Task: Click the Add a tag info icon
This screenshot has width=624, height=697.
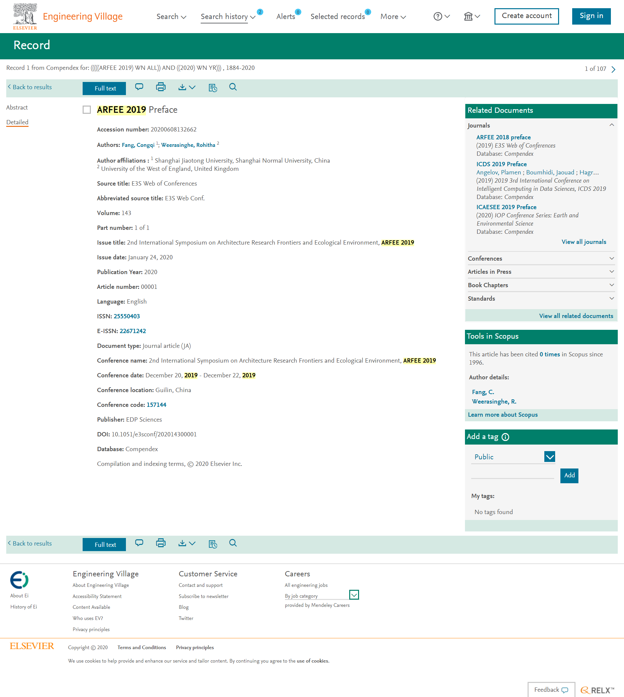Action: 505,437
